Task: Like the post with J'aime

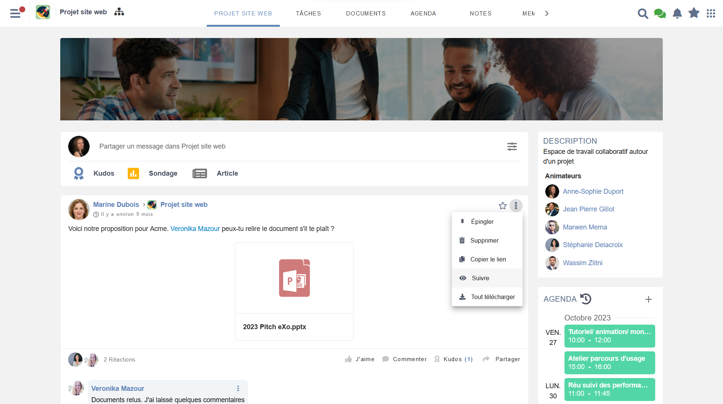Action: 360,359
